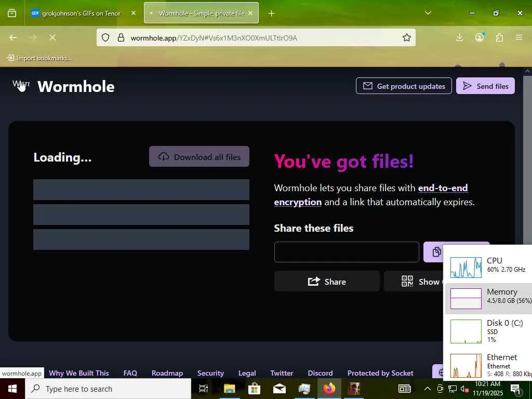Open the Legal footer link

[247, 373]
